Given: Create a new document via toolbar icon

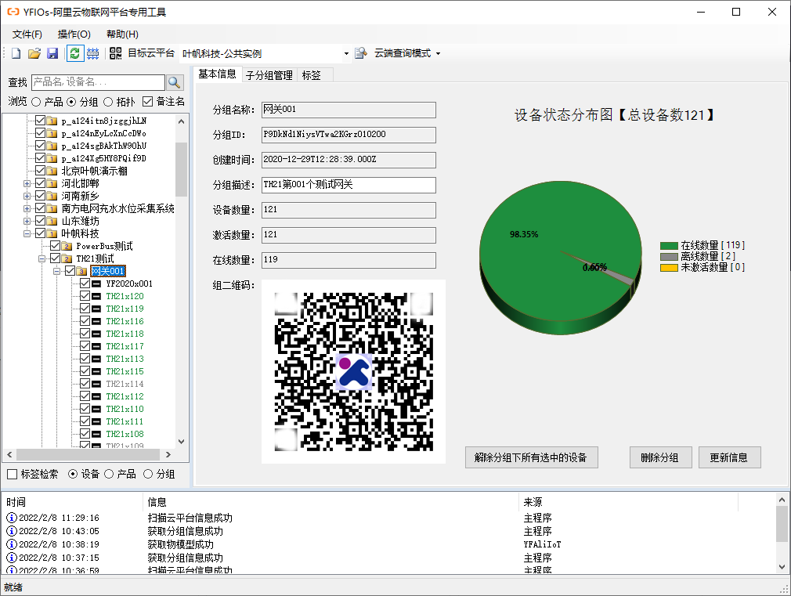Looking at the screenshot, I should (16, 53).
